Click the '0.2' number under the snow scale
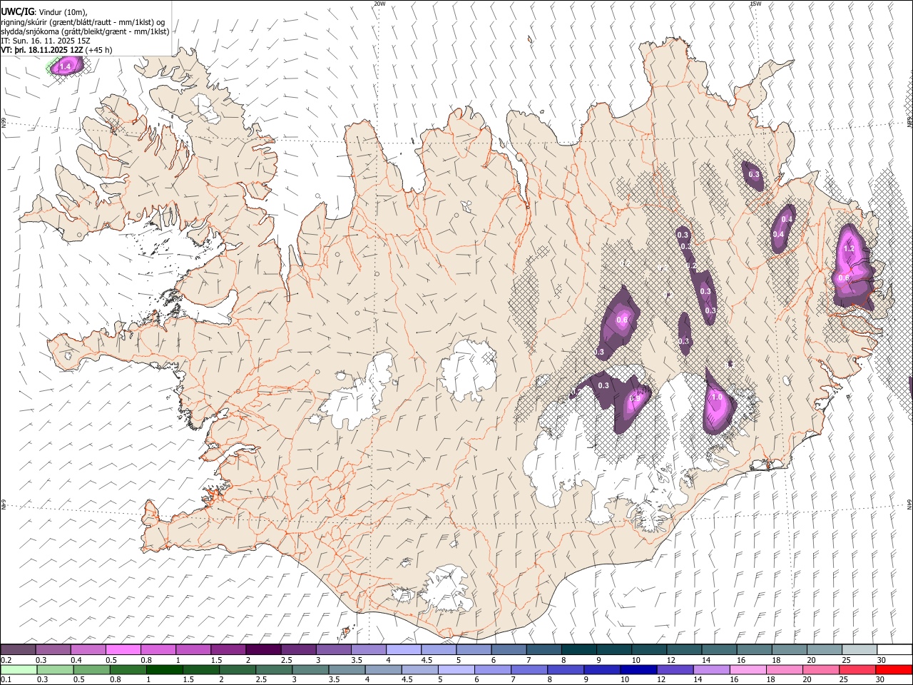The width and height of the screenshot is (913, 685). [x=6, y=660]
